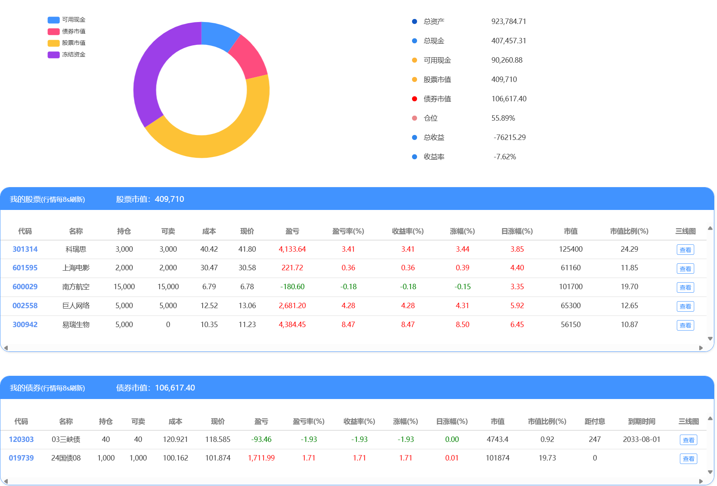View chart for 南方航空 stock
This screenshot has height=486, width=717.
[x=685, y=288]
